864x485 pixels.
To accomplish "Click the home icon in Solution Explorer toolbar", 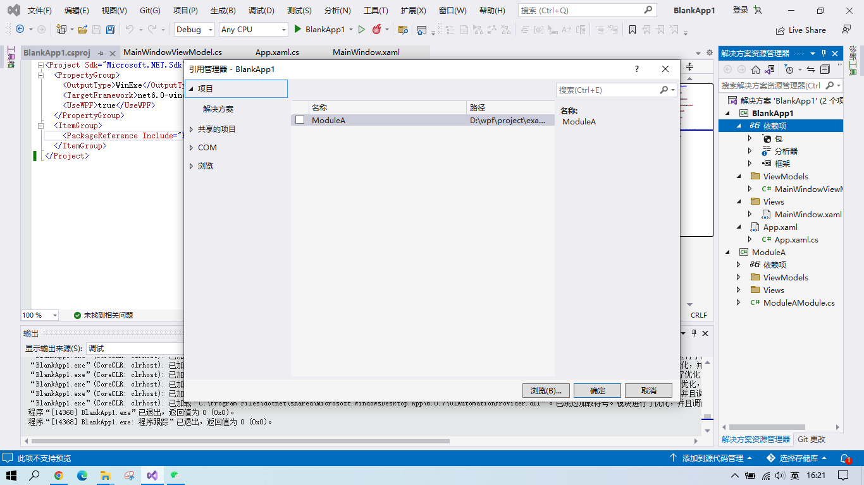I will pos(756,69).
